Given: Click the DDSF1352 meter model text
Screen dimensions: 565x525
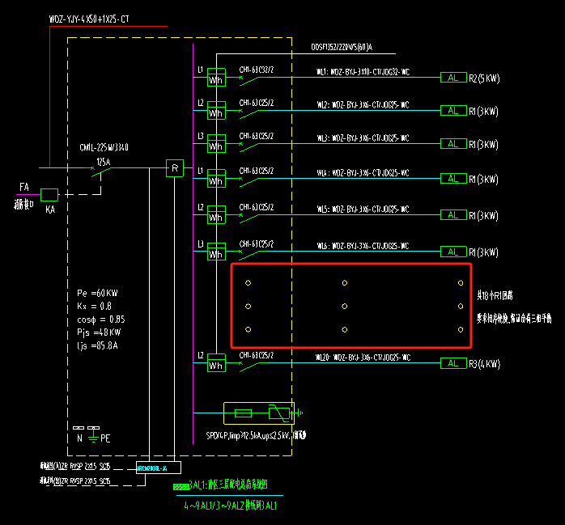Looking at the screenshot, I should 342,47.
